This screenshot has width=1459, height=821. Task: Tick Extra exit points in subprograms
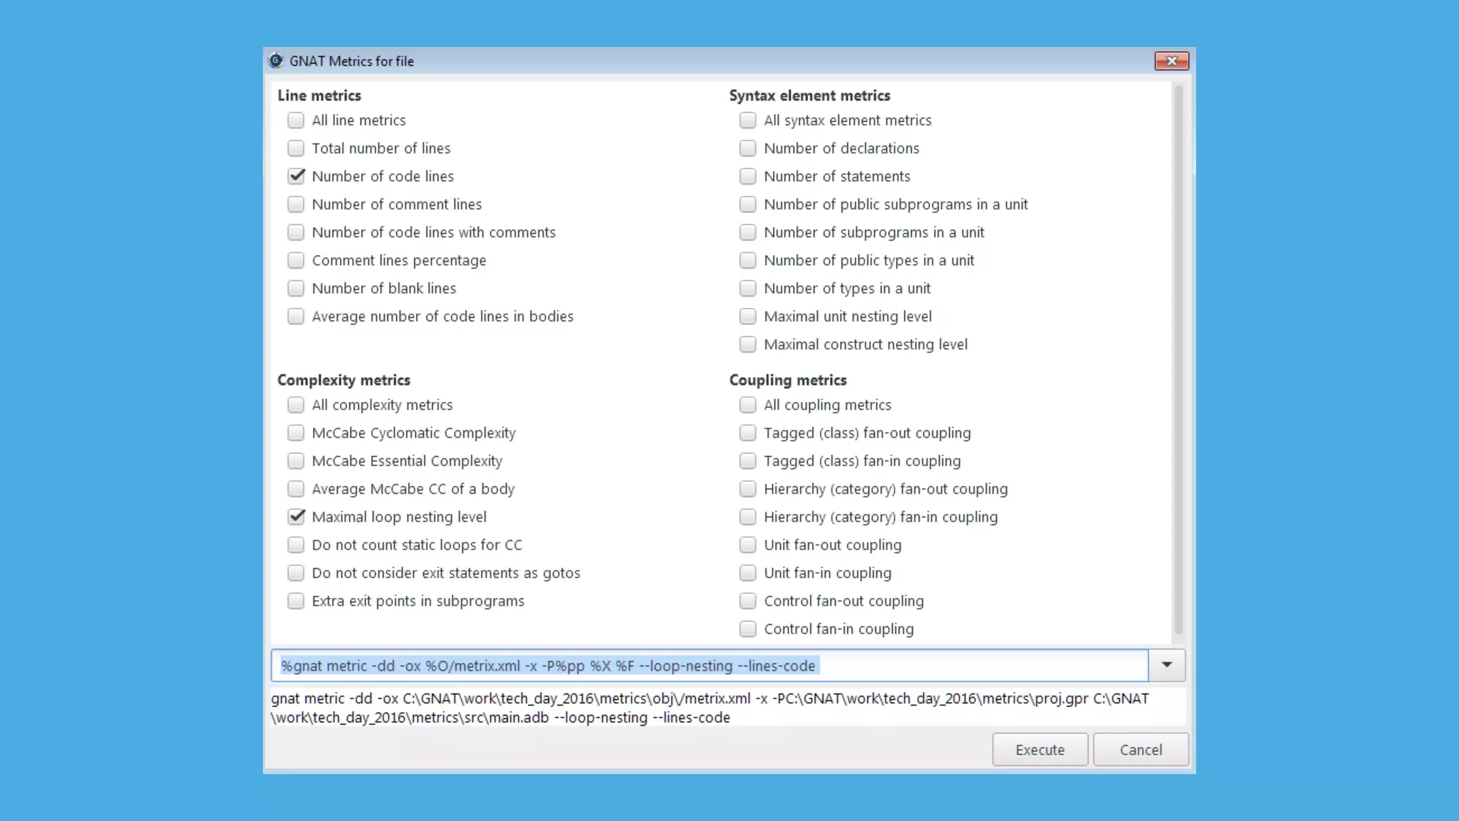coord(296,601)
